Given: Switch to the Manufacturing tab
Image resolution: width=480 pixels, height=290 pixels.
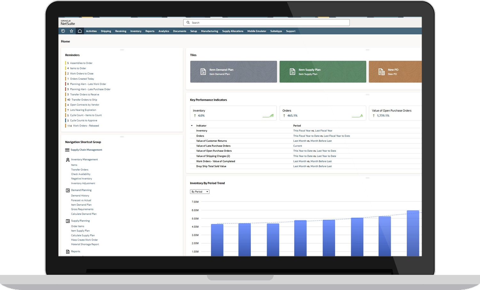Looking at the screenshot, I should coord(210,31).
